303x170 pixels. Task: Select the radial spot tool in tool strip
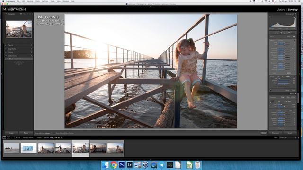click(x=281, y=33)
